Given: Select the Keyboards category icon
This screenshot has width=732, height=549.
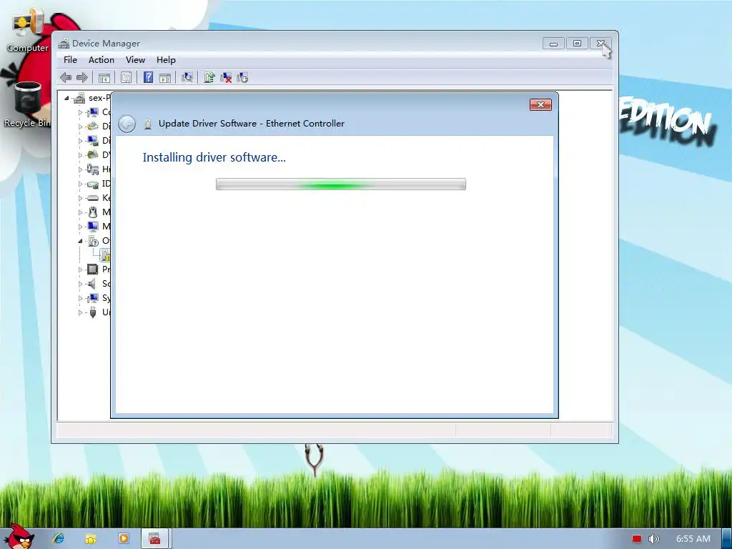Looking at the screenshot, I should click(x=93, y=198).
